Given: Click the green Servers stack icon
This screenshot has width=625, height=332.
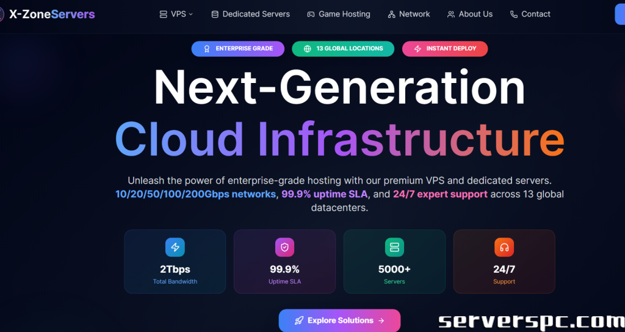Looking at the screenshot, I should [394, 247].
